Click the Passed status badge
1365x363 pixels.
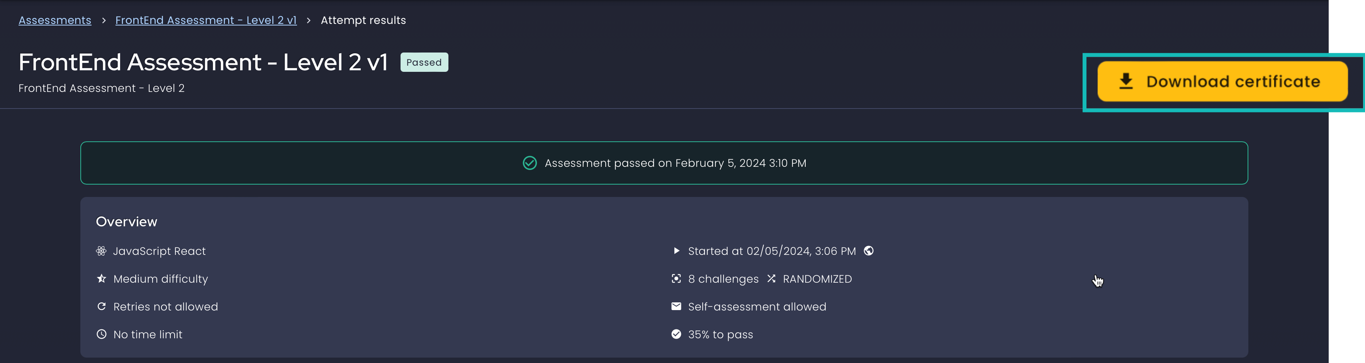[x=424, y=62]
